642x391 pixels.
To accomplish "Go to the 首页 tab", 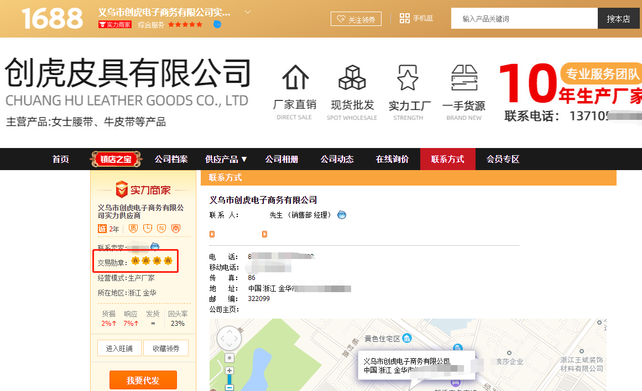I will point(61,159).
